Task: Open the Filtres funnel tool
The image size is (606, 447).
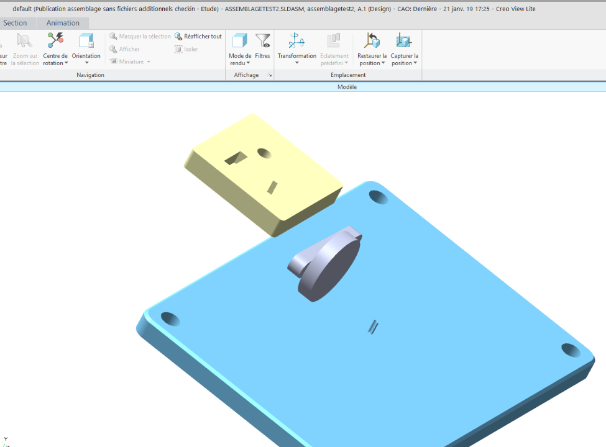Action: (x=263, y=40)
